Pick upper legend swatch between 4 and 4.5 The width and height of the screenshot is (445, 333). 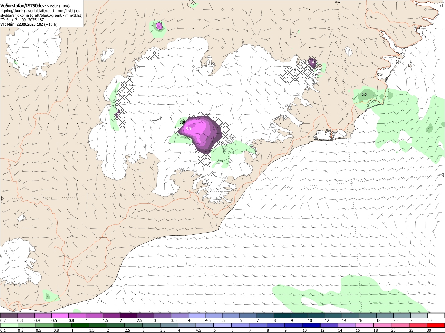pos(197,316)
